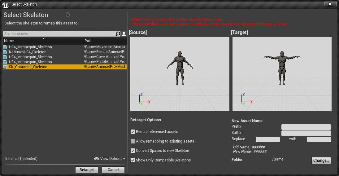Sort by the Path column header

tap(105, 41)
